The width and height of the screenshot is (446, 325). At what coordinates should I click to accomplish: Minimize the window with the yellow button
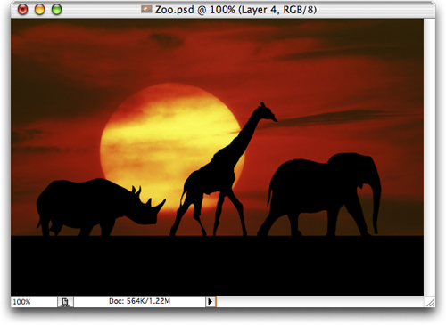[x=39, y=10]
